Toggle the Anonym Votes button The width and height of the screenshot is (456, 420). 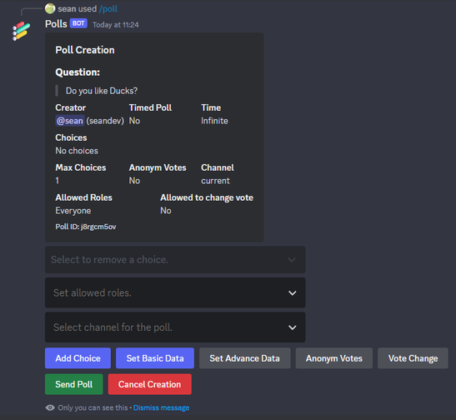click(x=333, y=358)
